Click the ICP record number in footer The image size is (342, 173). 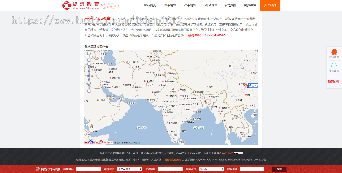[x=253, y=159]
